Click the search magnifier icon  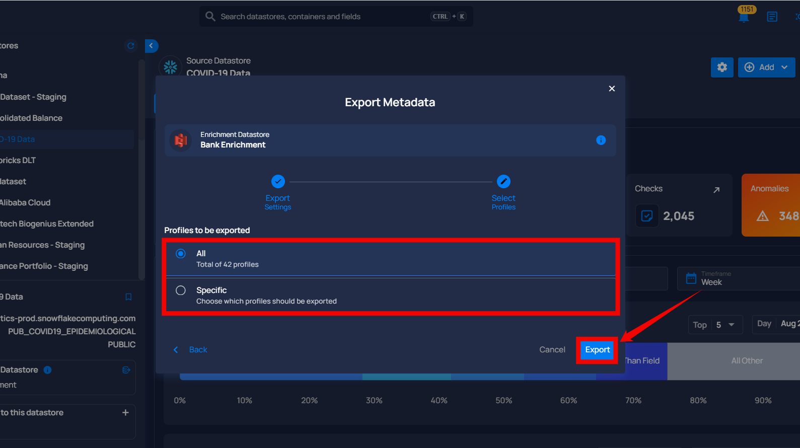[x=210, y=16]
